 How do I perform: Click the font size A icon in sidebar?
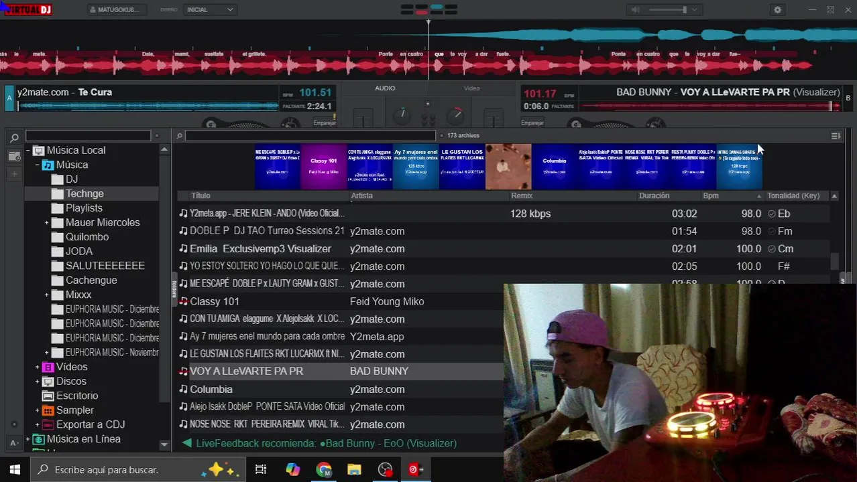(14, 443)
